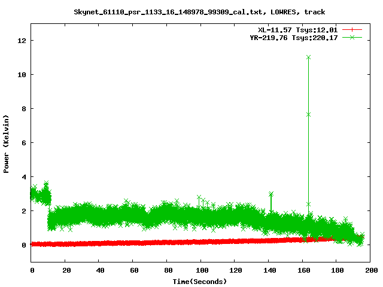Click the y-axis tick label 10

[21, 75]
